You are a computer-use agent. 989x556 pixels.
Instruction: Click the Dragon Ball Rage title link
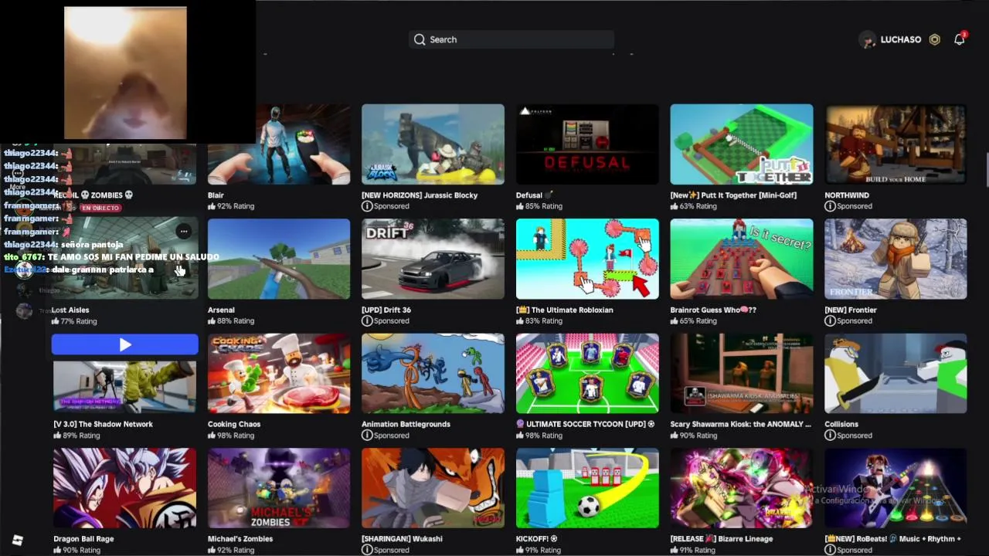pos(83,539)
